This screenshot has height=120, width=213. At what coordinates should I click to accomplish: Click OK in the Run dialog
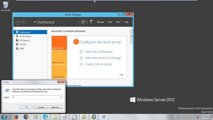pos(26,107)
